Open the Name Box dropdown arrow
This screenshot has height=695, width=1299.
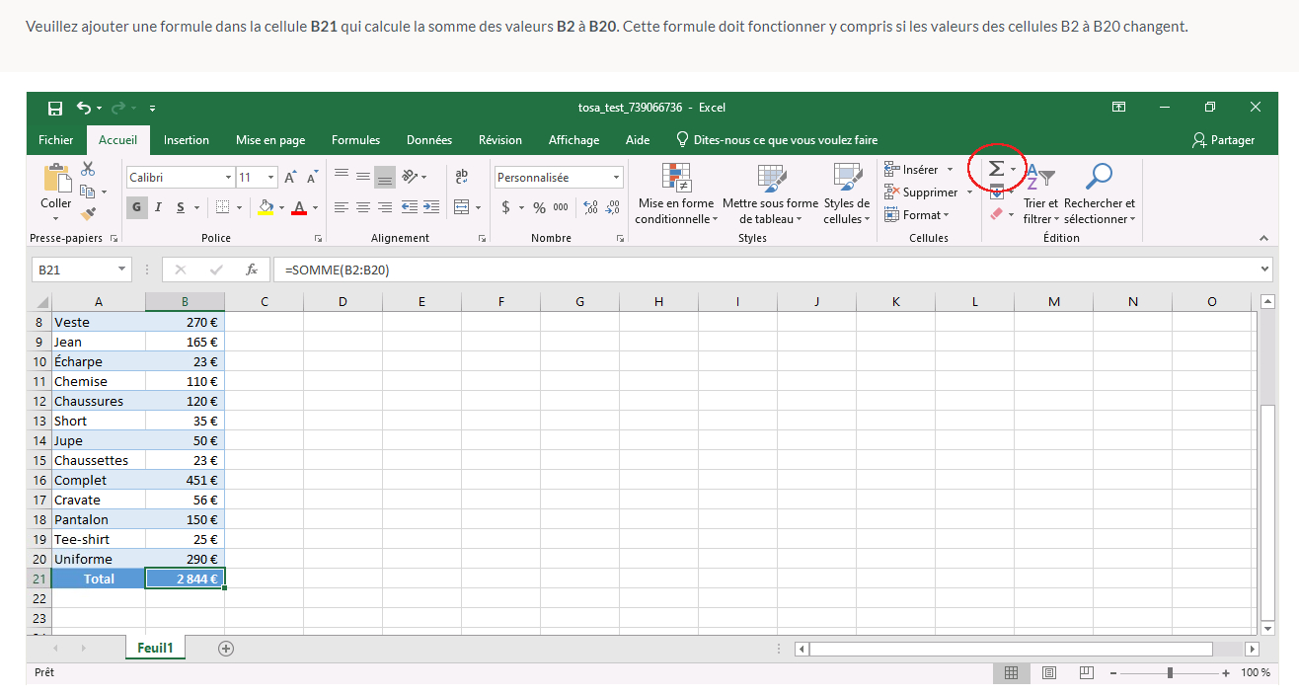coord(121,270)
